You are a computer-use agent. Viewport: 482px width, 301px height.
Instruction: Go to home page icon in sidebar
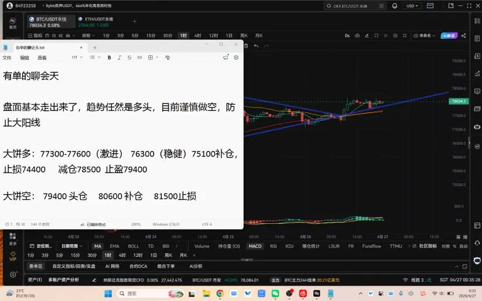coord(13,23)
